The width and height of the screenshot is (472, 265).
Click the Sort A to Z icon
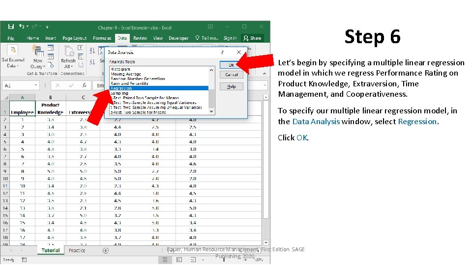pyautogui.click(x=92, y=51)
